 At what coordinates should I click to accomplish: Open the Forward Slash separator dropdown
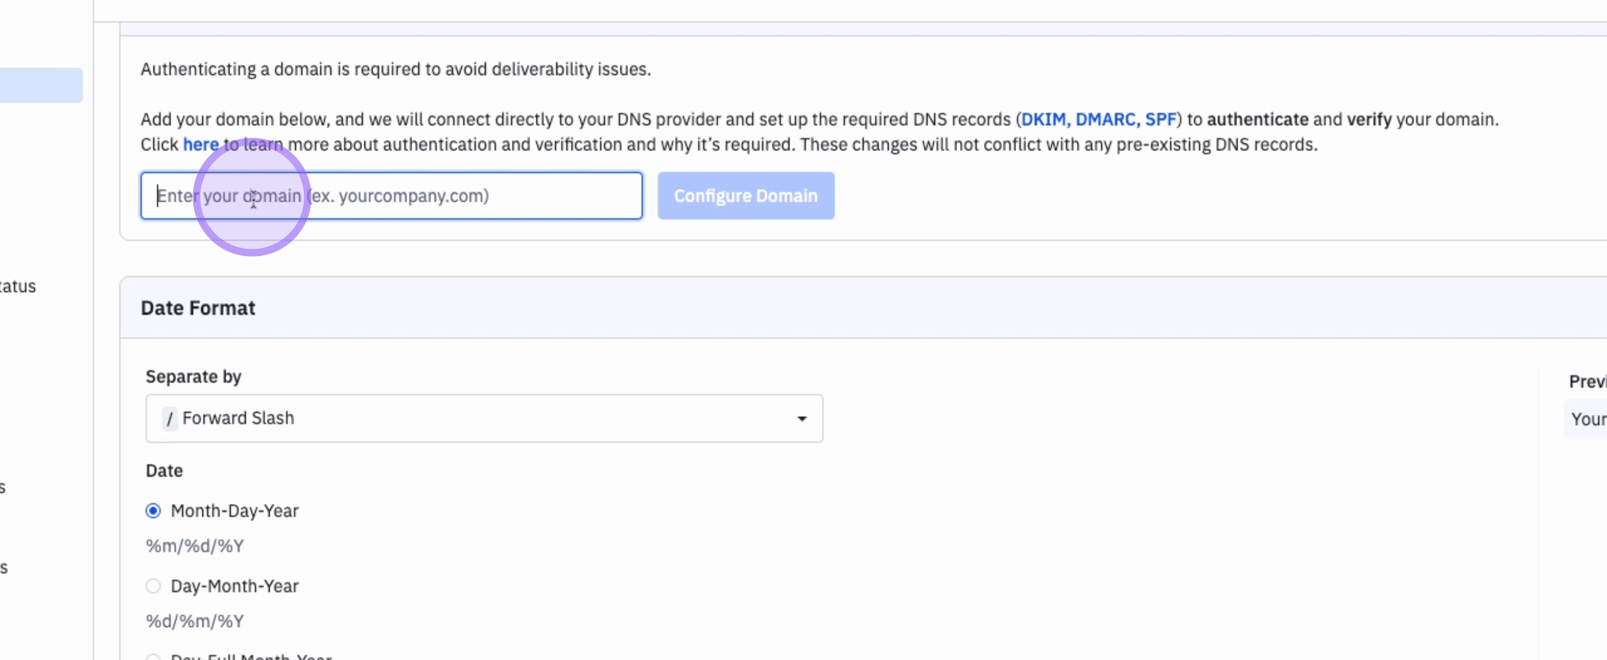(x=484, y=418)
